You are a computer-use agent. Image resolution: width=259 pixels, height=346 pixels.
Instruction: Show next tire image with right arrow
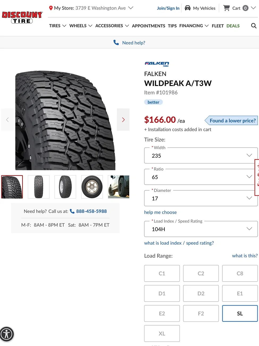pyautogui.click(x=123, y=120)
